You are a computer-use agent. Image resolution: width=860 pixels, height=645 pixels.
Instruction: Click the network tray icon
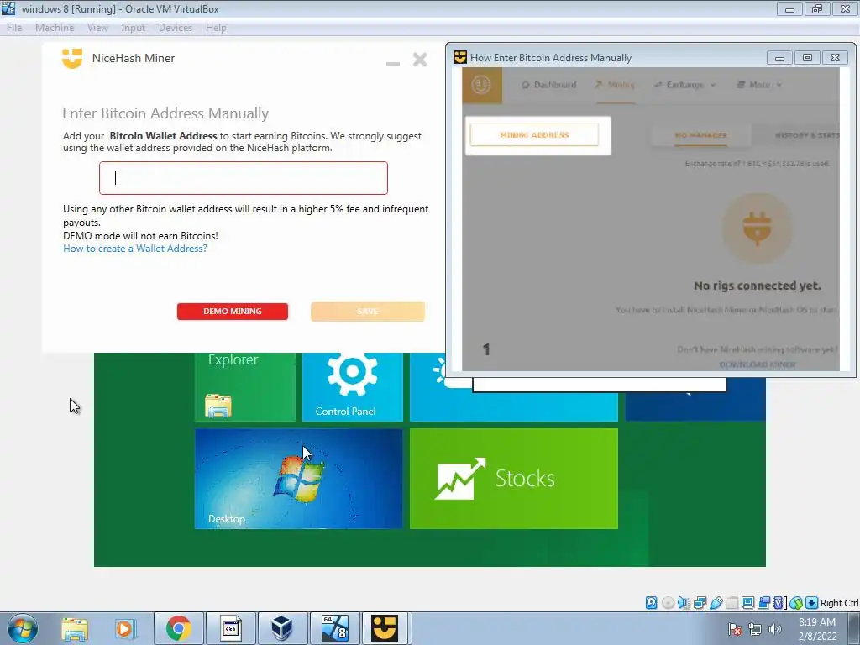(755, 629)
